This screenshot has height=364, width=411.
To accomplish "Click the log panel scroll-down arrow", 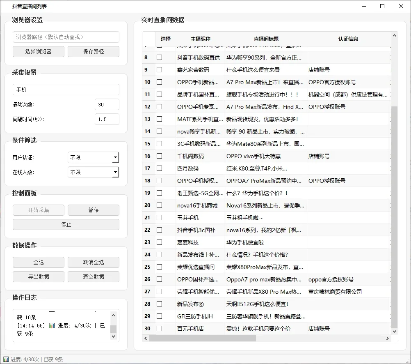I will (x=113, y=336).
